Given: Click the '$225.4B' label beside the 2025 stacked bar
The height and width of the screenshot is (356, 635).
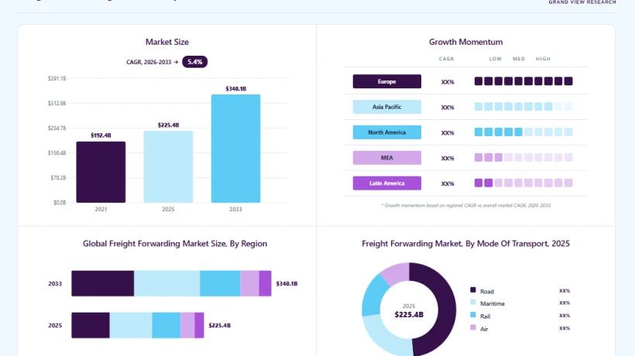Looking at the screenshot, I should coord(219,325).
